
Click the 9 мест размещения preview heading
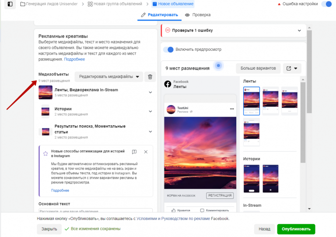188,68
